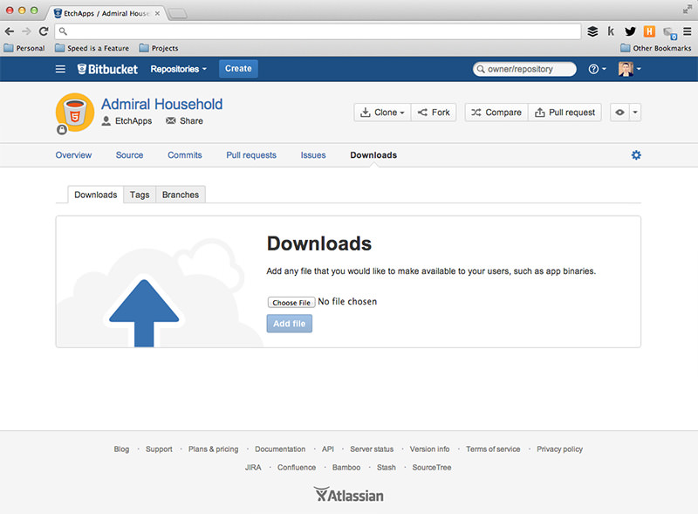
Task: Reload the page with the refresh icon
Action: pos(43,31)
